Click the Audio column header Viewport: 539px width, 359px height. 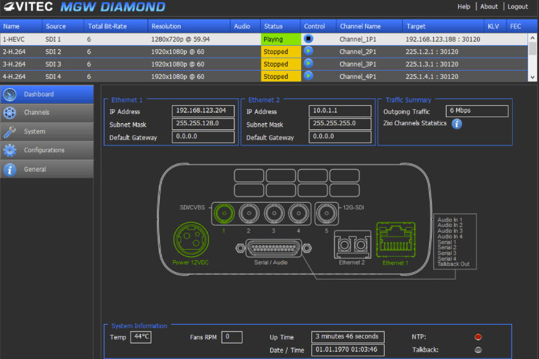click(x=245, y=26)
